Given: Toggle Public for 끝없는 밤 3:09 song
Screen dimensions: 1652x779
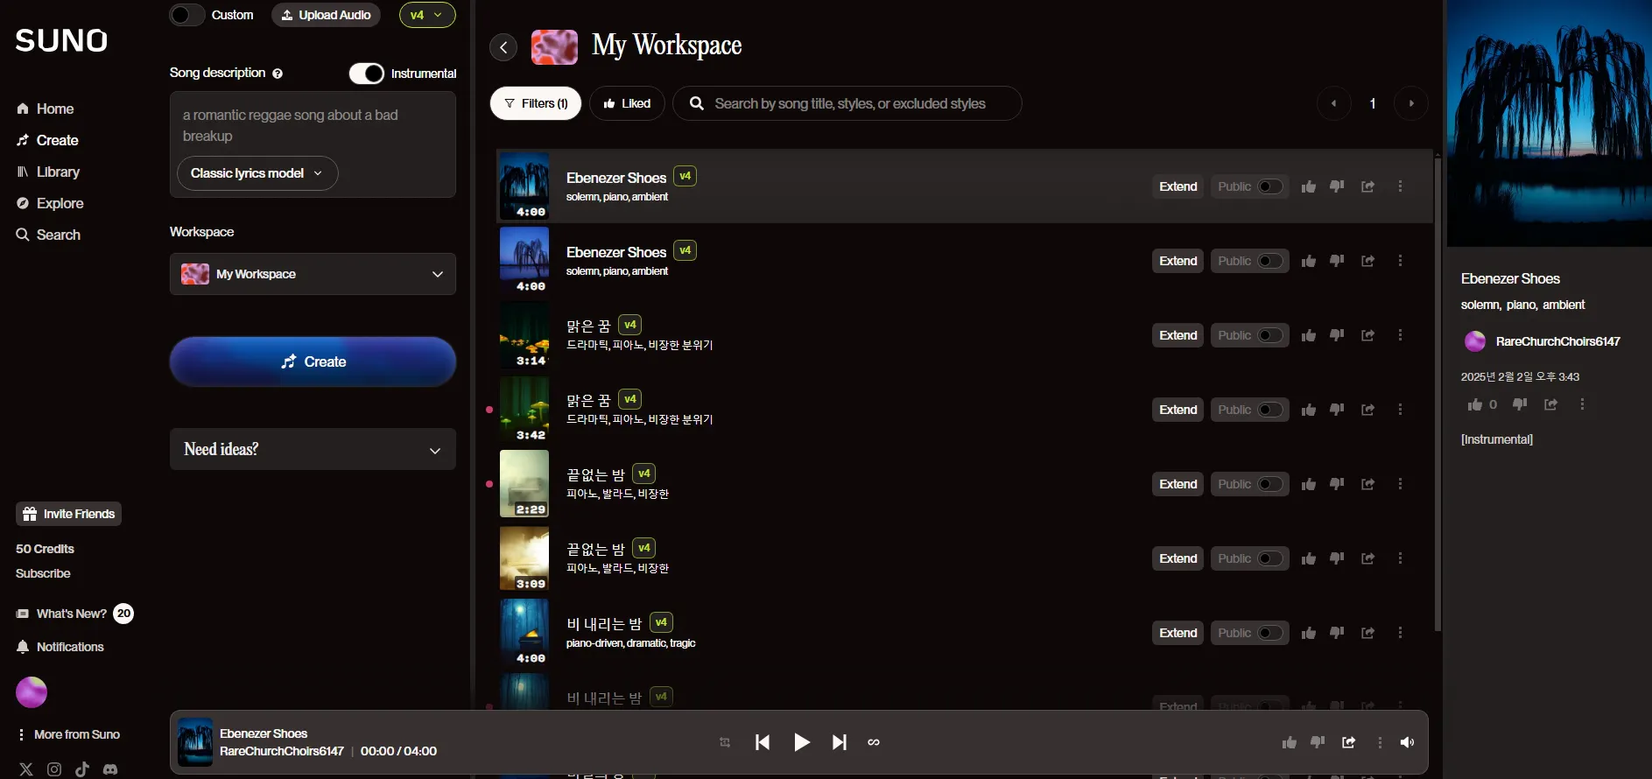Looking at the screenshot, I should click(x=1270, y=558).
